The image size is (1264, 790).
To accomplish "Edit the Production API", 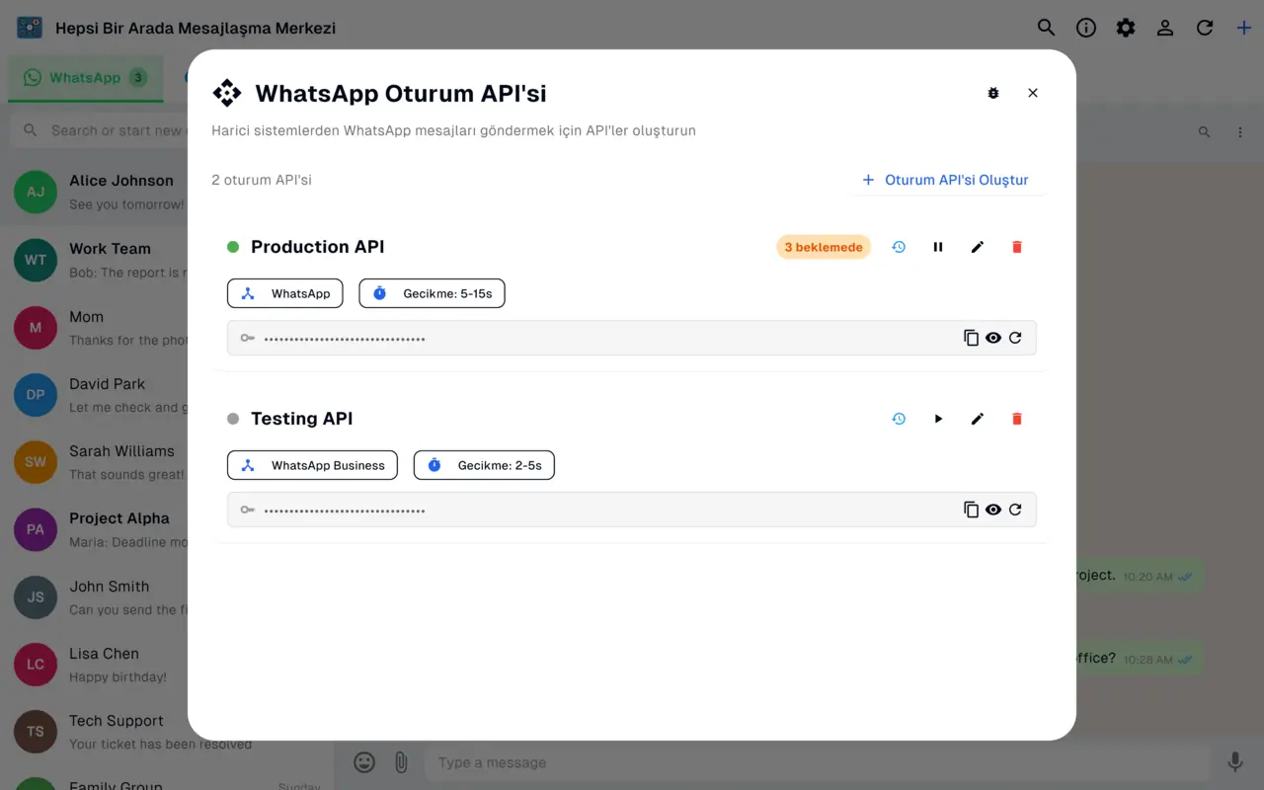I will 978,247.
